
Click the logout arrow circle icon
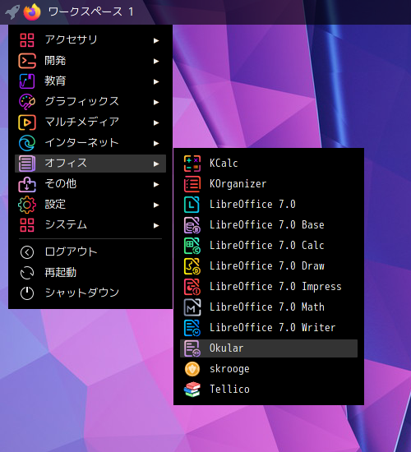27,252
